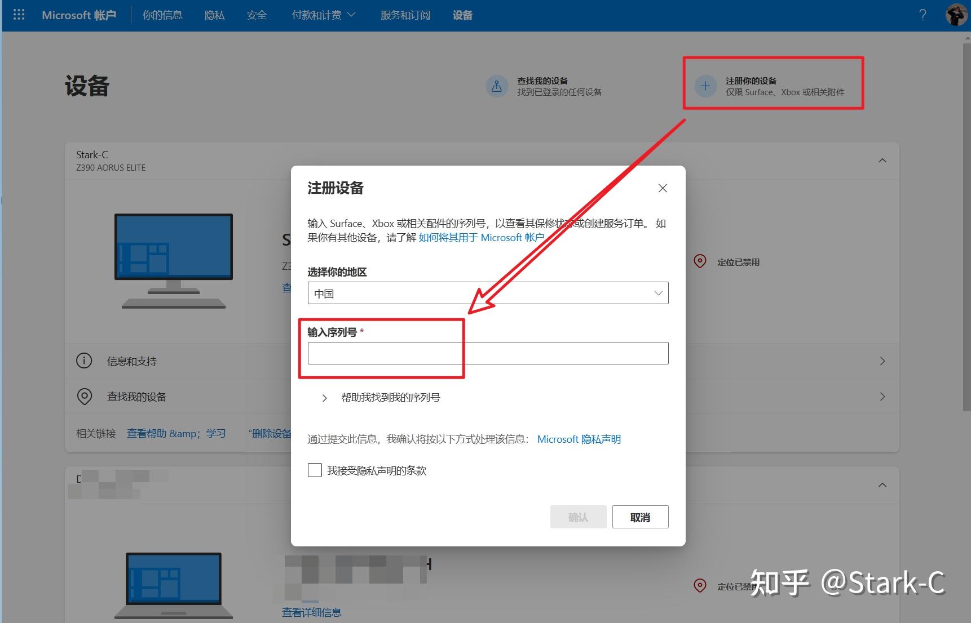
Task: Click into the 输入序列号 text field
Action: [488, 353]
